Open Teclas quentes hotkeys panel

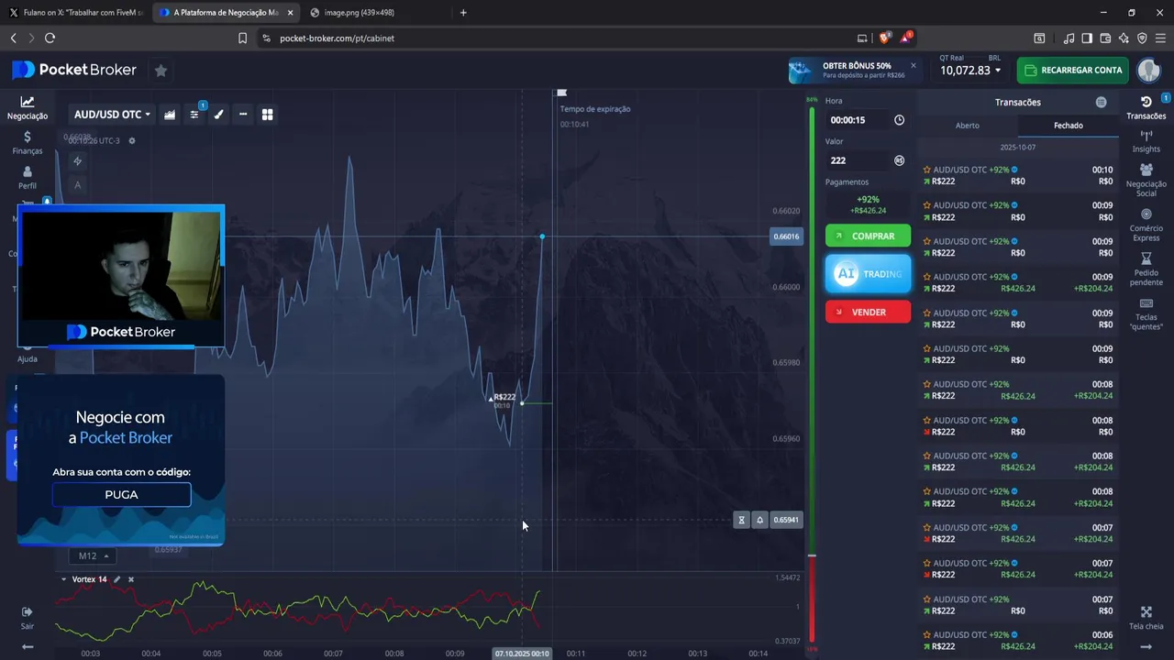[1146, 314]
